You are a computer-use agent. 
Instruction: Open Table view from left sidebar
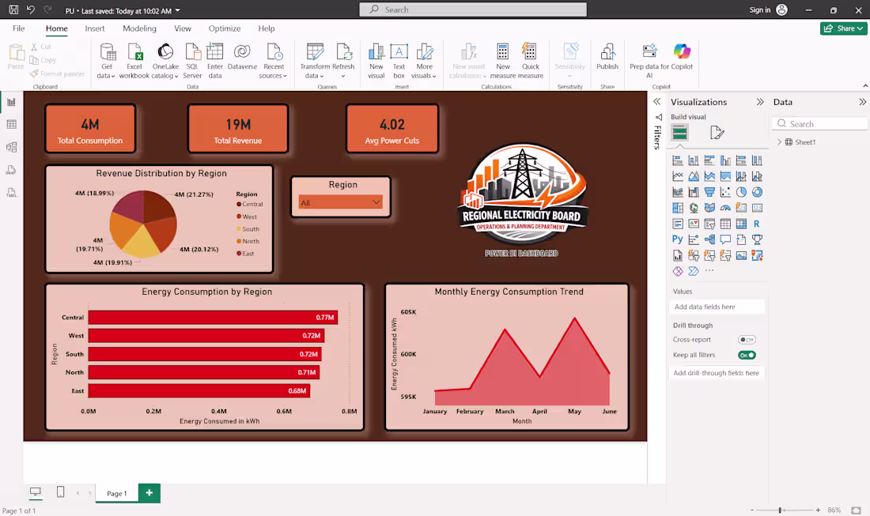[x=11, y=124]
